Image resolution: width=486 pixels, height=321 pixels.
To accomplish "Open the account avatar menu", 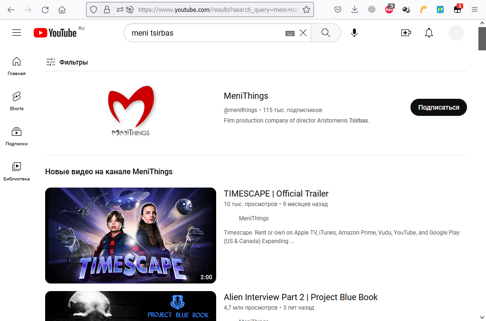I will (457, 33).
